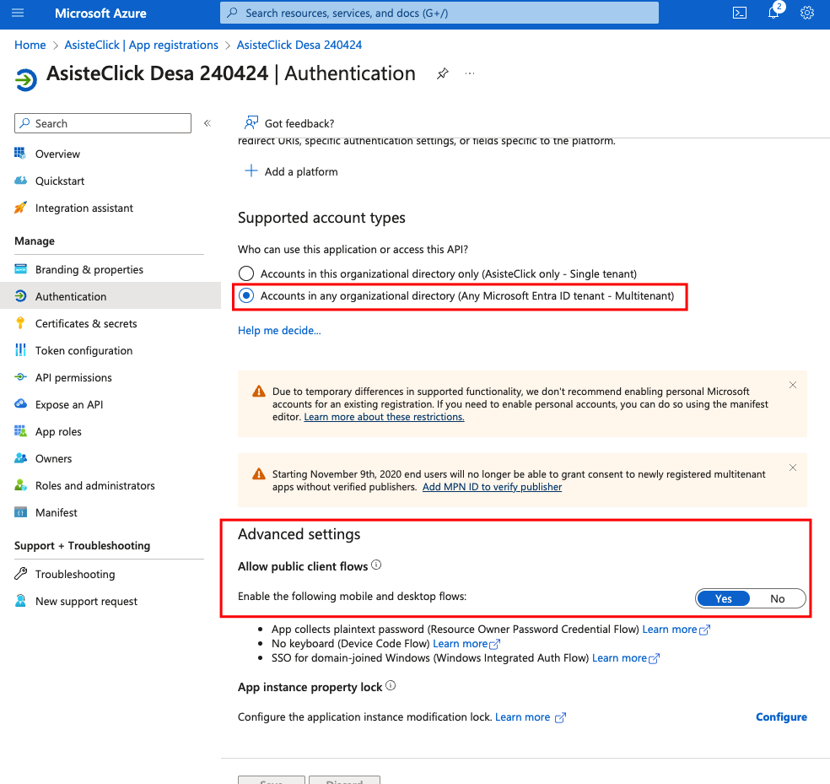
Task: Open the ellipsis menu beside the pin
Action: pos(470,73)
